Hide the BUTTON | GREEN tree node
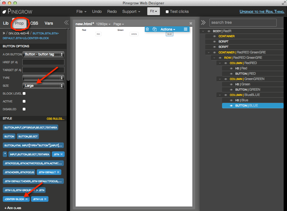 pos(231,90)
